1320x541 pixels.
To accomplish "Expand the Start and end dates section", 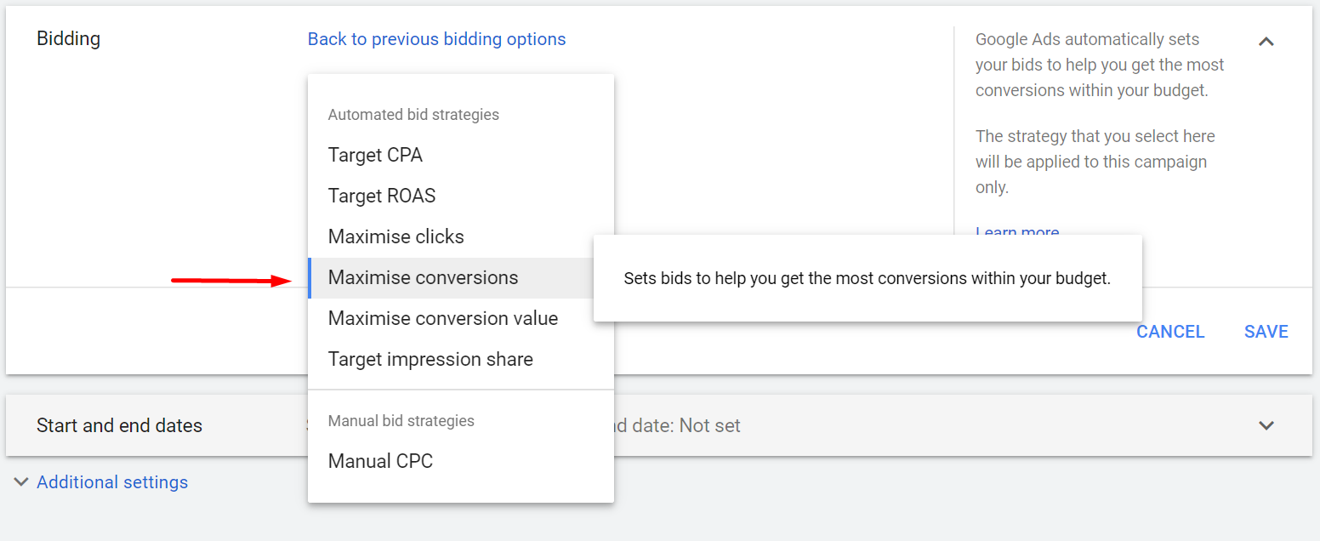I will tap(1266, 425).
